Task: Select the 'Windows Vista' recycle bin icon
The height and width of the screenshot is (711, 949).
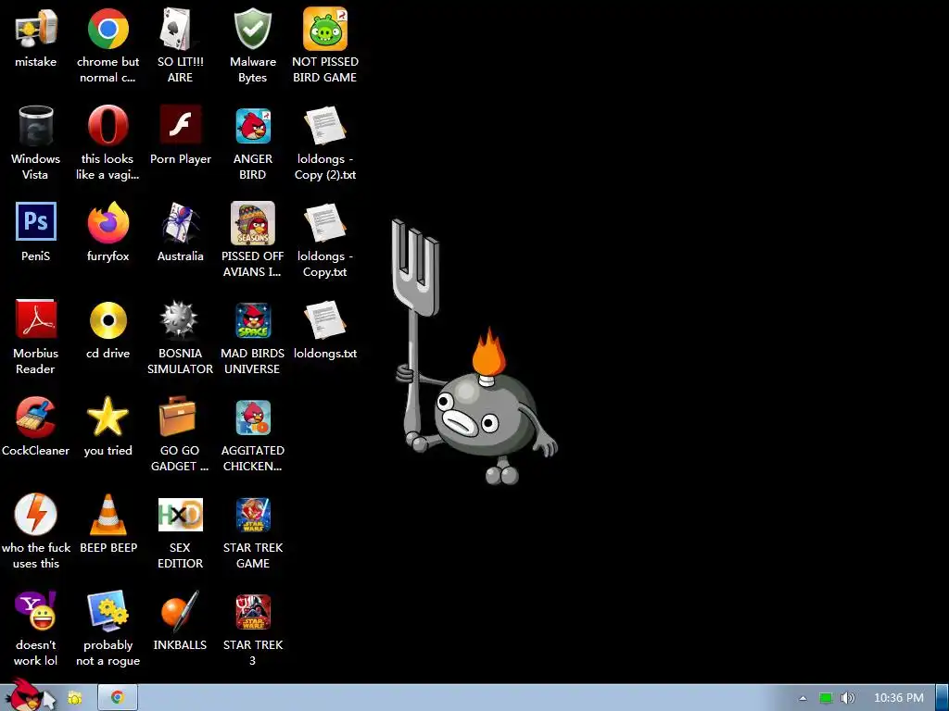Action: (36, 126)
